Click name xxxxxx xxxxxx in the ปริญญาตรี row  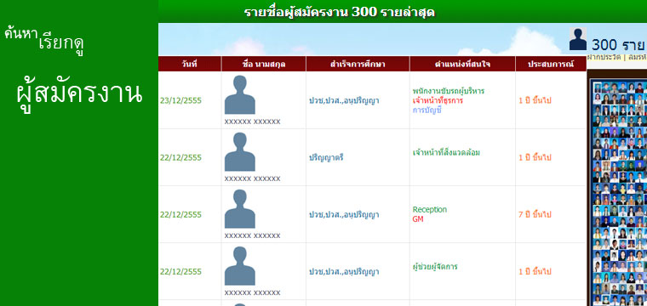253,178
